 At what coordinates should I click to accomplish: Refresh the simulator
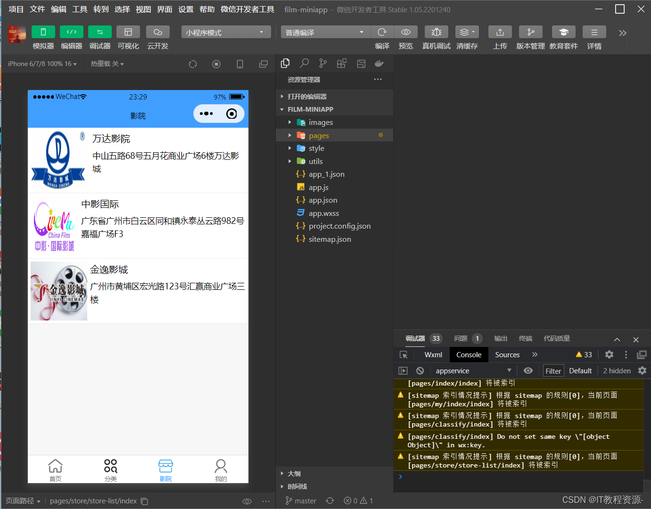click(193, 64)
